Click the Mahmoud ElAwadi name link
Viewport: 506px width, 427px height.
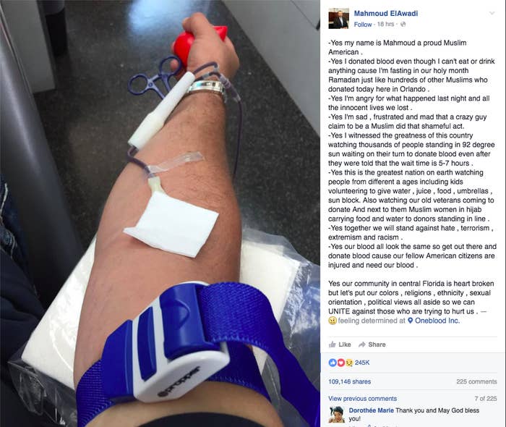tap(385, 14)
